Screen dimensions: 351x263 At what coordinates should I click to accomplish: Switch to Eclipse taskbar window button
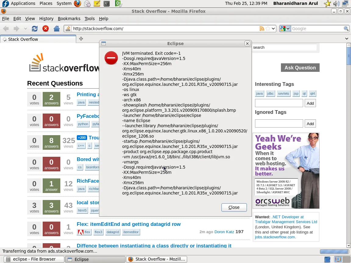point(95,259)
